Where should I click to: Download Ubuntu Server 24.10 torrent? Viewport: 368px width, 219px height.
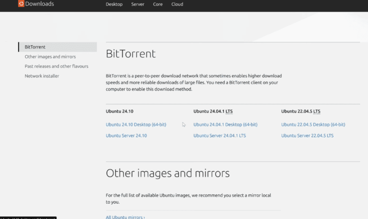[126, 136]
